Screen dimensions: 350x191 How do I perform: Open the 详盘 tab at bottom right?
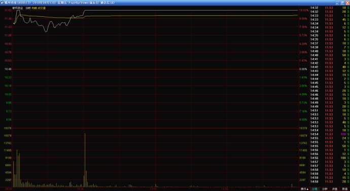click(335, 189)
